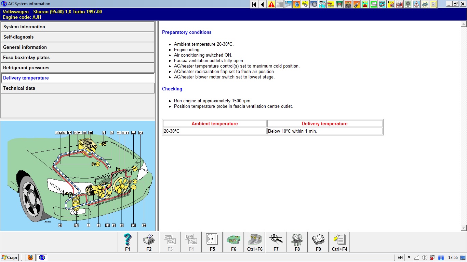Click the F6 component location icon
This screenshot has height=262, width=467.
pyautogui.click(x=233, y=242)
